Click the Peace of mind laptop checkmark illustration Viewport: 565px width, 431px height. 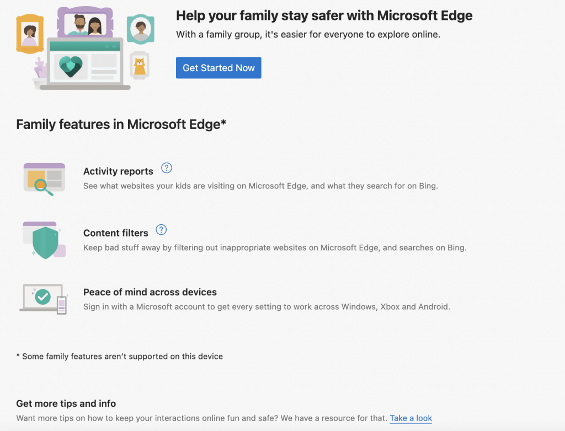pos(44,299)
